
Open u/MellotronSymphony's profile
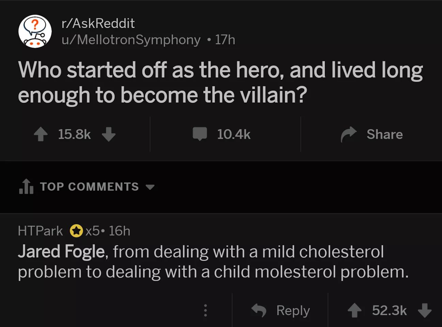(131, 40)
